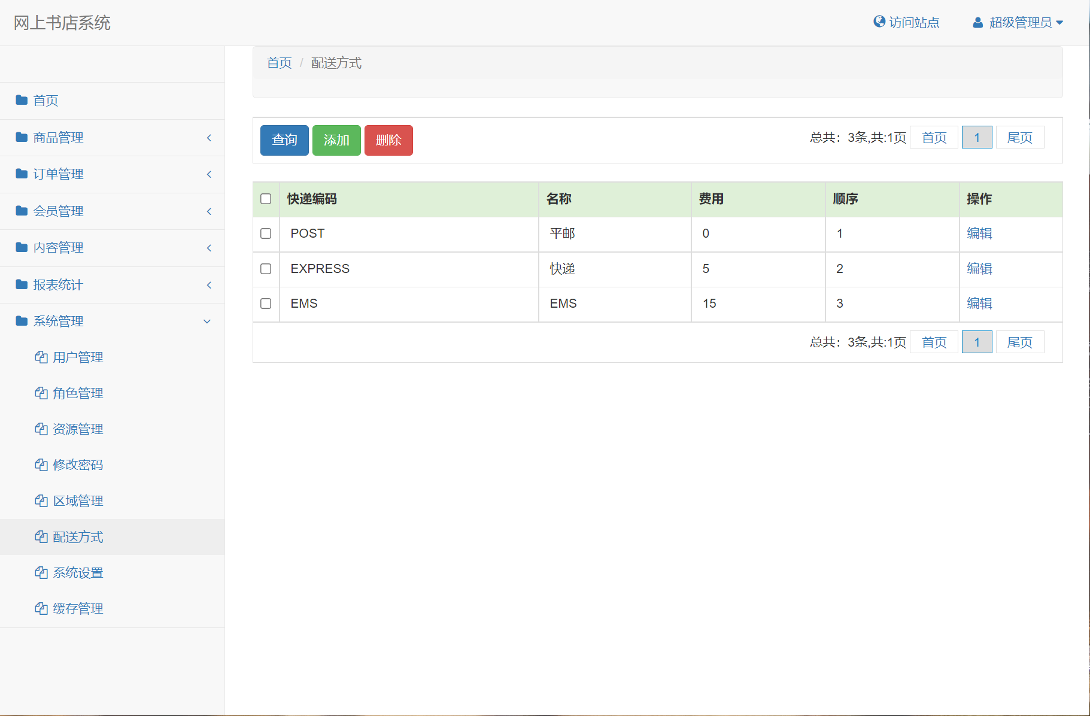This screenshot has height=716, width=1090.
Task: Tick the checkbox for the POST row
Action: click(x=266, y=233)
